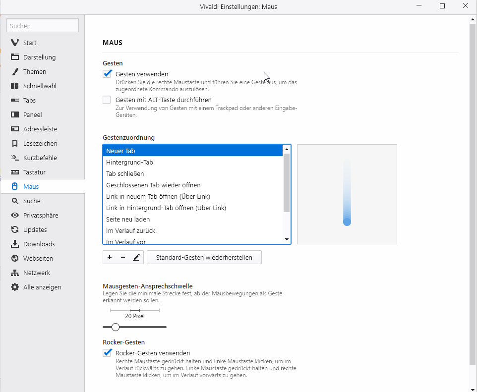Switch to Downloads settings section
Screen dimensions: 477x392
[42, 244]
